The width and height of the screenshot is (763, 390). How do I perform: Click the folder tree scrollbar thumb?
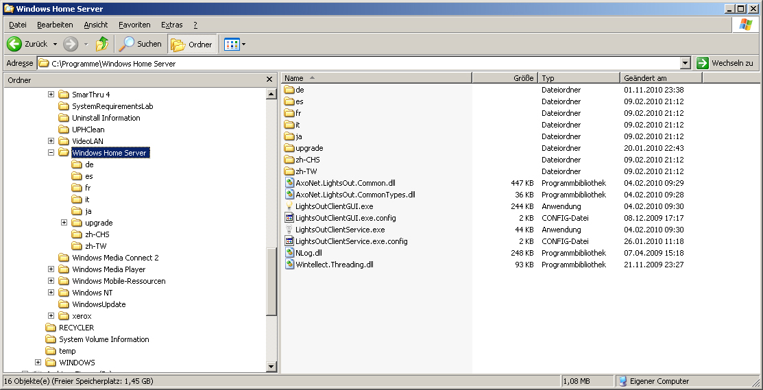tap(271, 283)
